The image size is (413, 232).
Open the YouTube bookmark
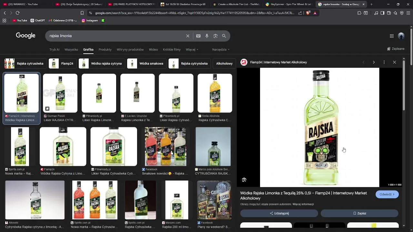[20, 20]
